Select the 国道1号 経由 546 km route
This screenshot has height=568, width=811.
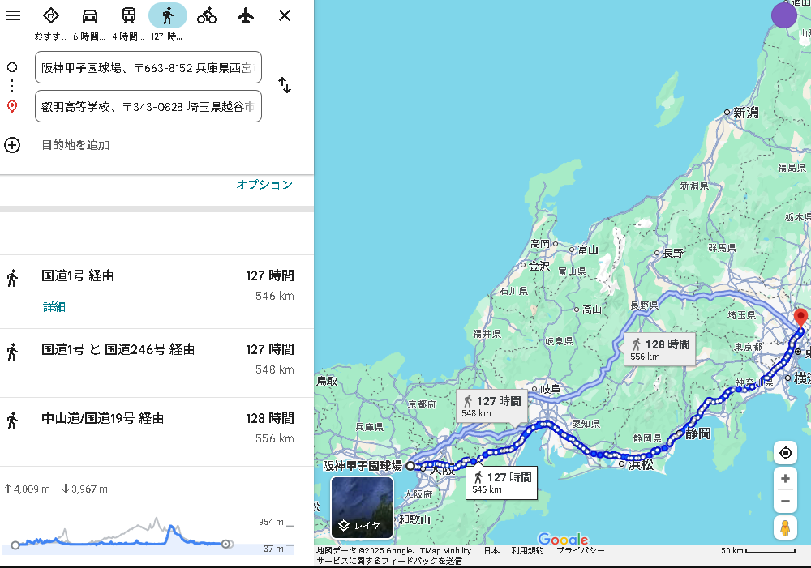pos(157,292)
